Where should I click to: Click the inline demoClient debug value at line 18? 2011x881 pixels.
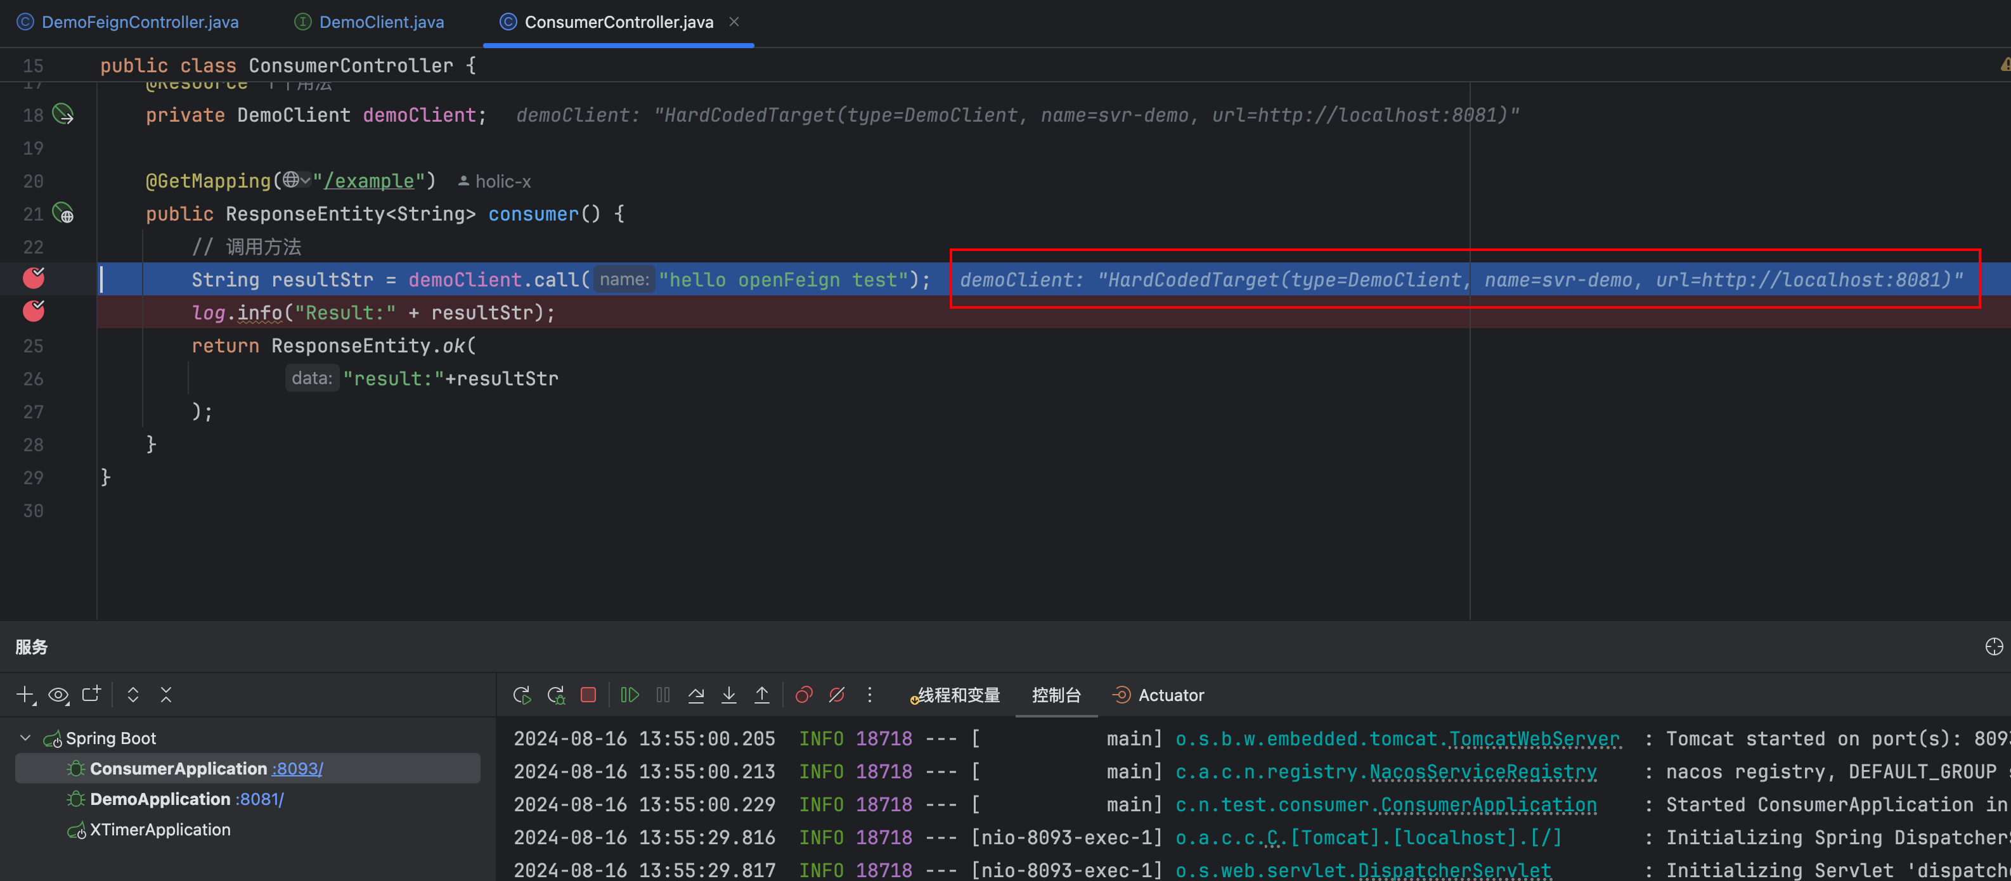pyautogui.click(x=1017, y=115)
